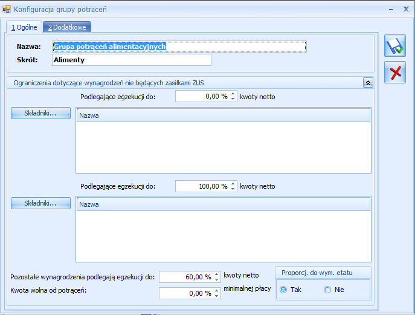Open the first Składniki... button
Screen dimensions: 415x315
point(40,113)
